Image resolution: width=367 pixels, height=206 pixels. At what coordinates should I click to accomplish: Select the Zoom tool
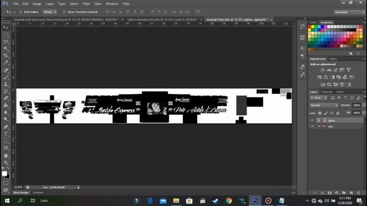pyautogui.click(x=6, y=163)
